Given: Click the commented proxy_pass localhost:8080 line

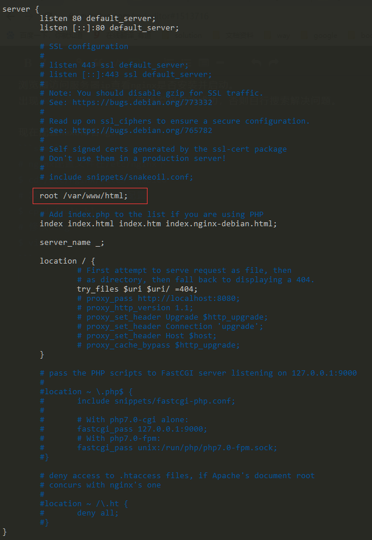Looking at the screenshot, I should coord(158,298).
